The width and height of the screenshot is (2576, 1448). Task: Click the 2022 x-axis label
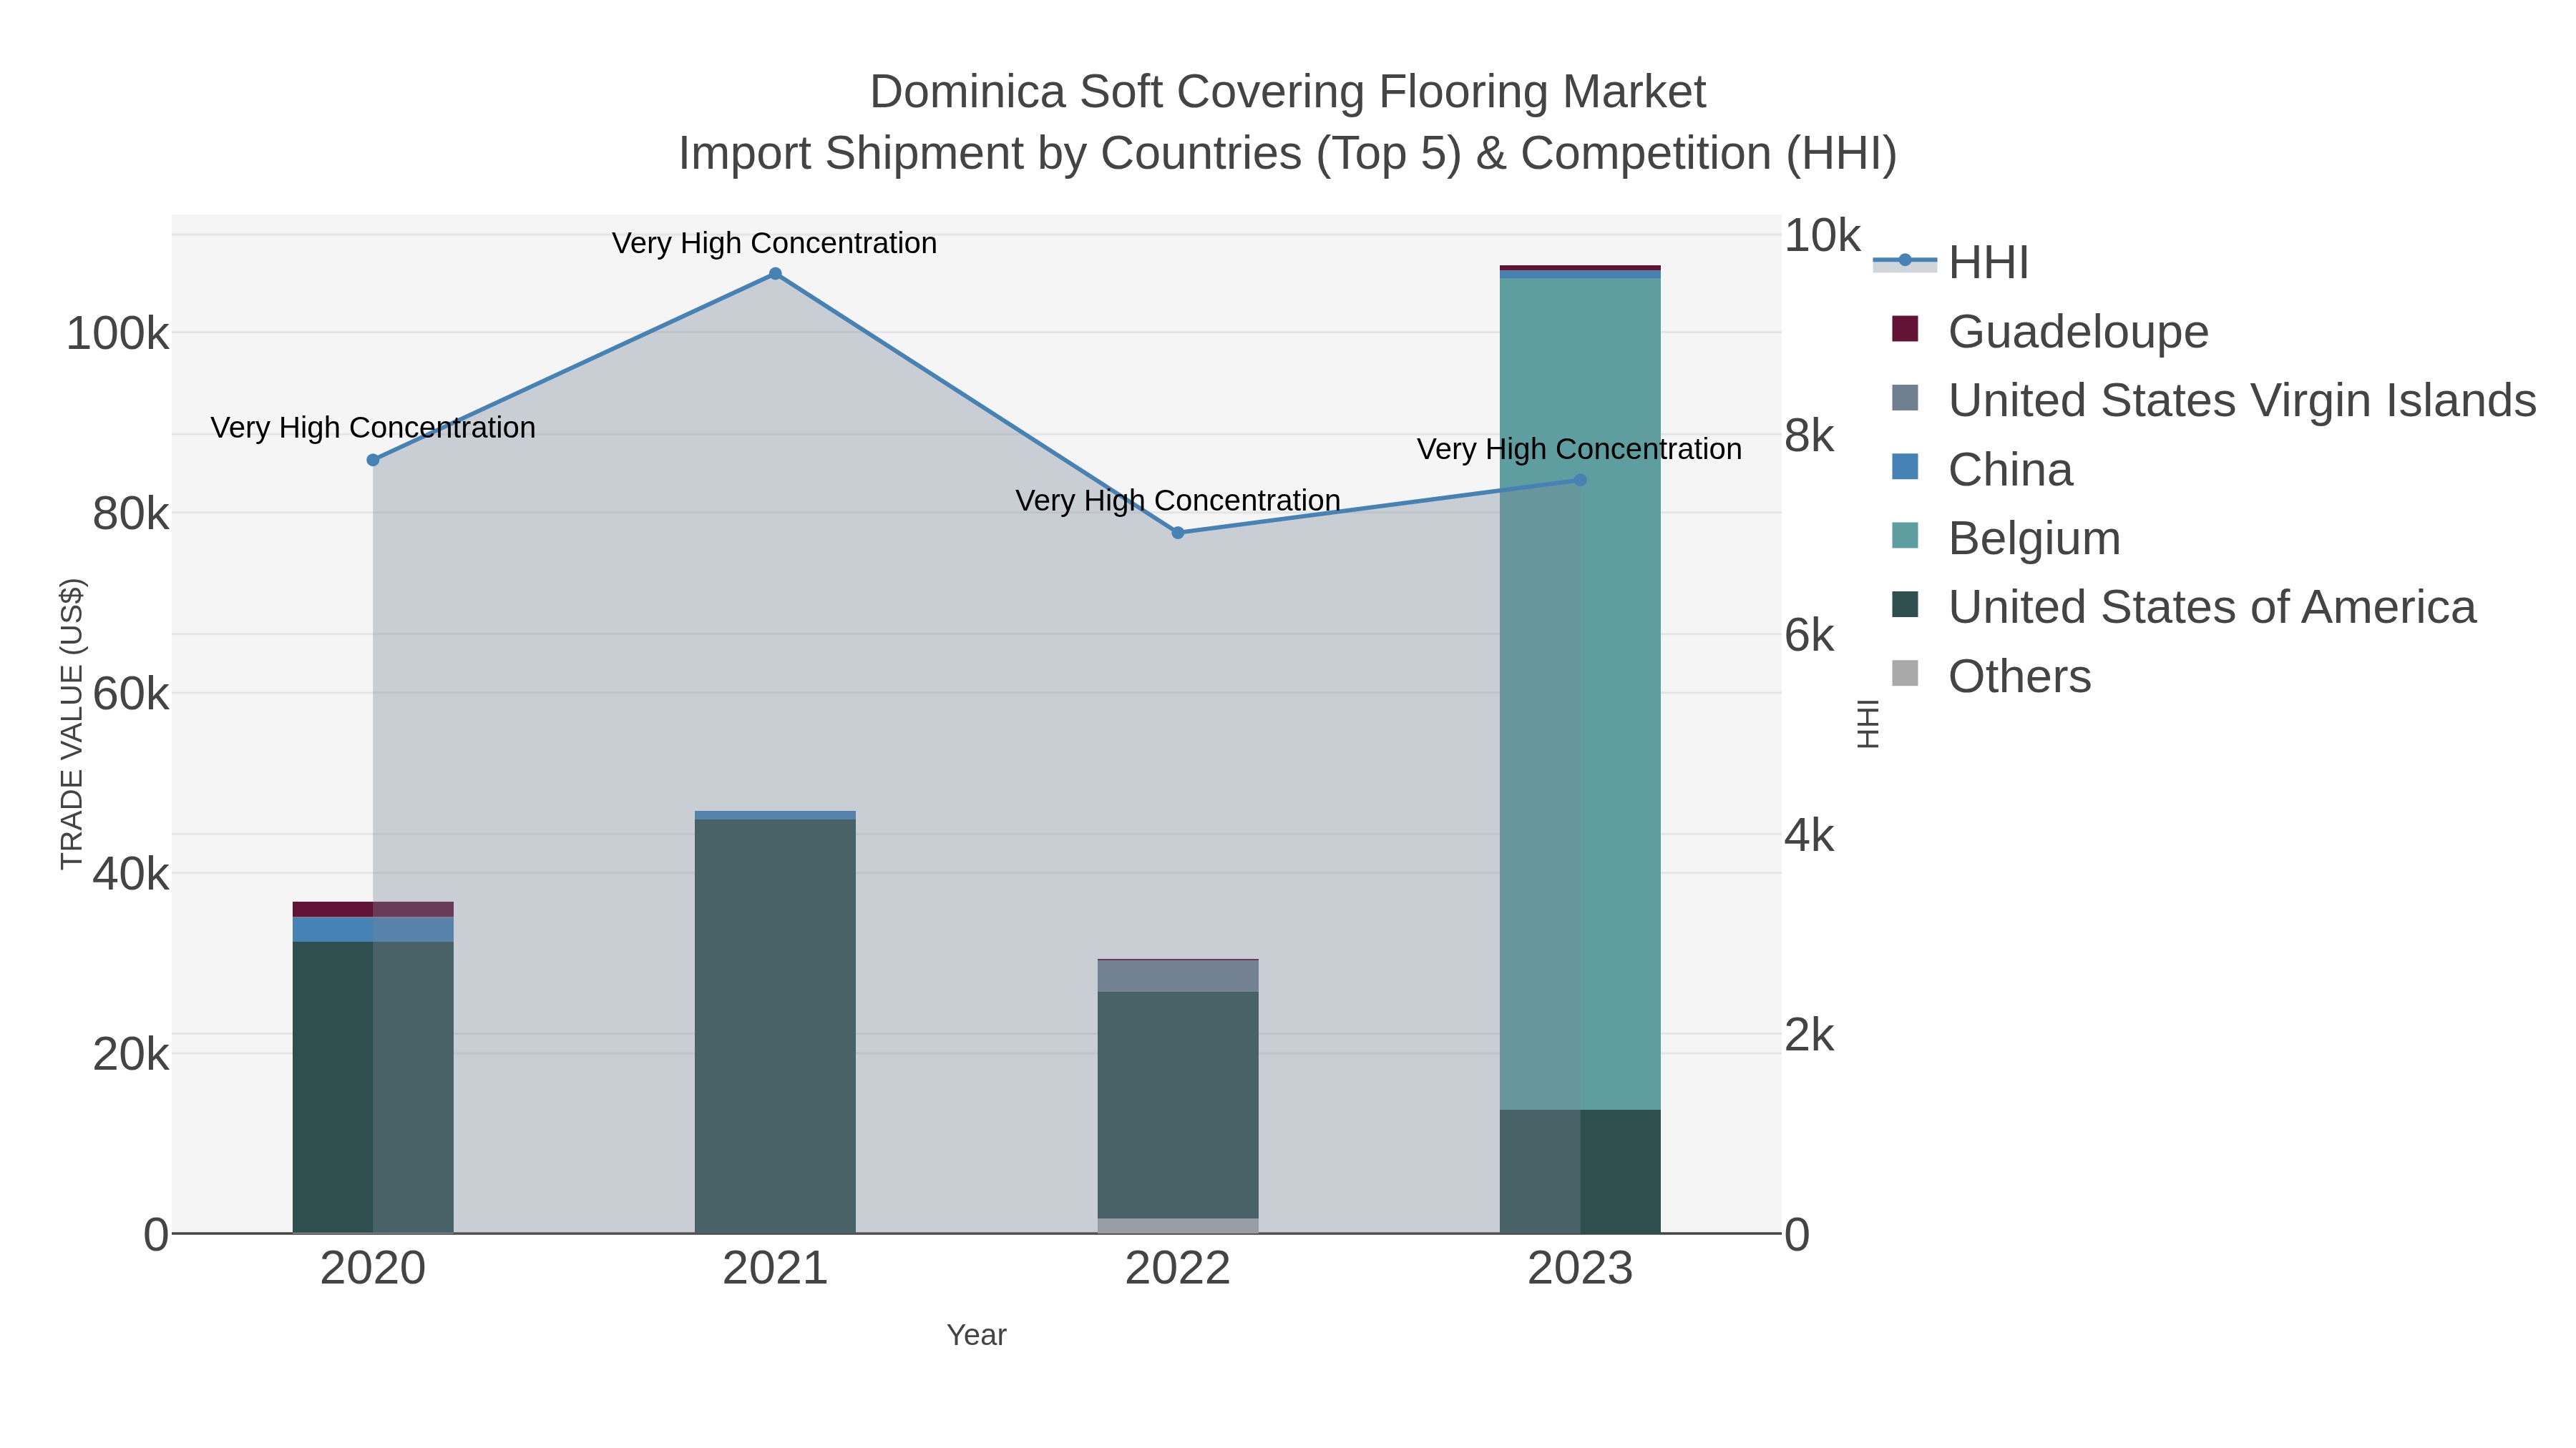1178,1269
